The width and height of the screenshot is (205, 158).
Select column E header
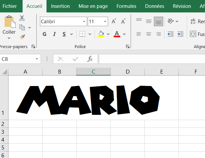(161, 72)
